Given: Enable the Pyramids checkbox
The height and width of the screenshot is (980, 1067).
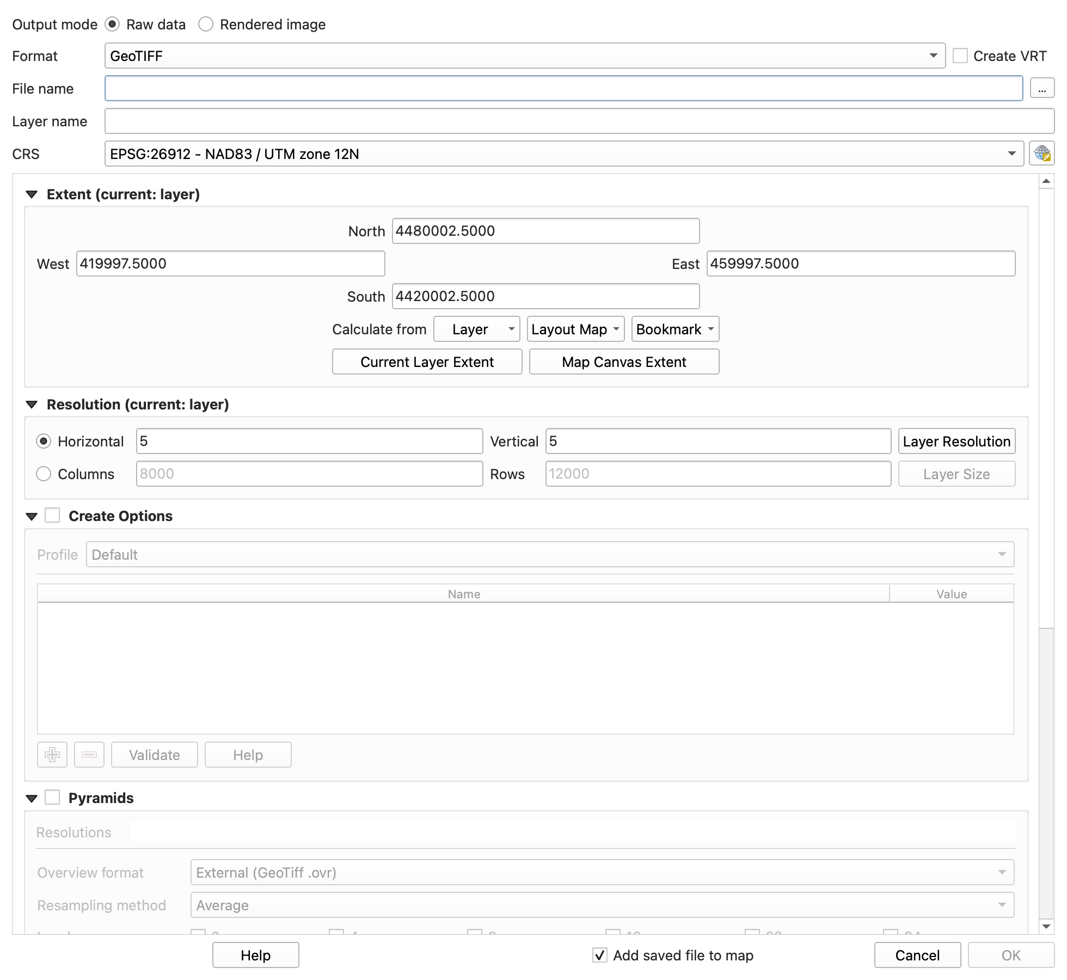Looking at the screenshot, I should [x=52, y=797].
